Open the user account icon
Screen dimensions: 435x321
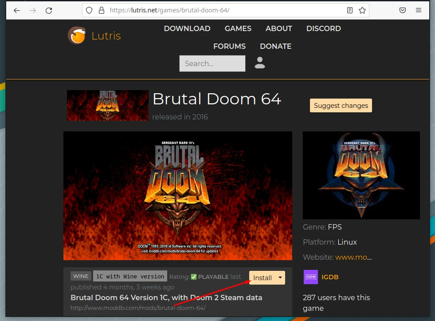coord(260,63)
